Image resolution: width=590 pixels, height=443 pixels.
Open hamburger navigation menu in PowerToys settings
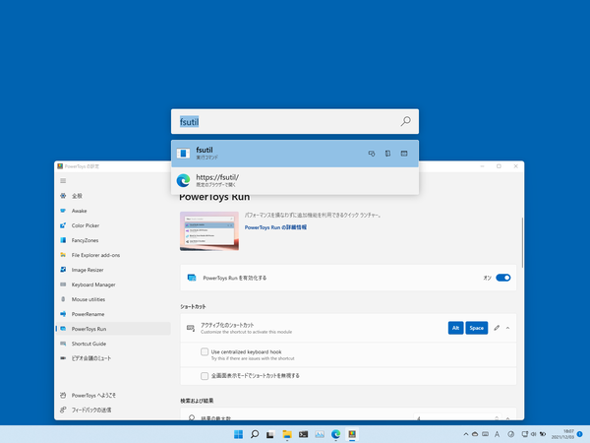pos(64,181)
